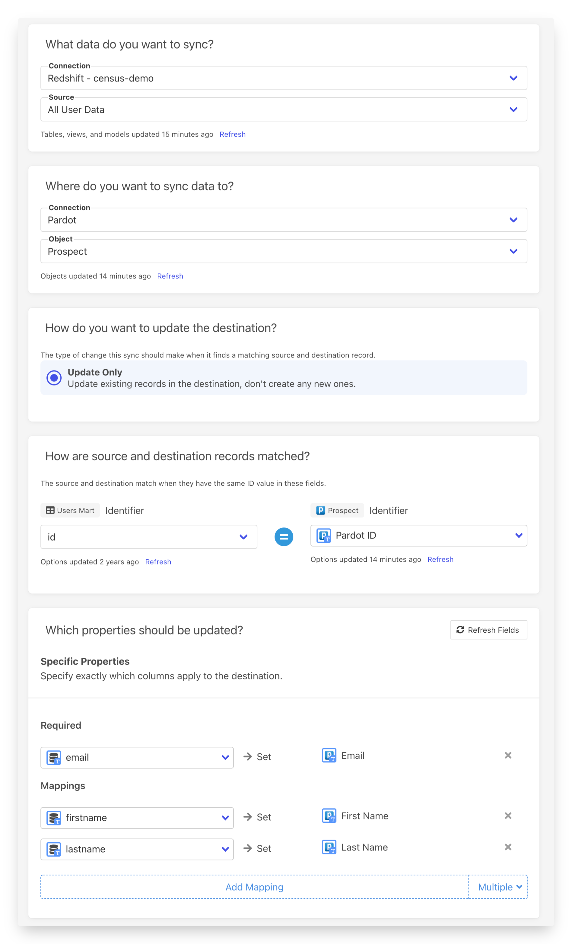Expand the Prospect object dropdown
The height and width of the screenshot is (944, 572).
[284, 251]
